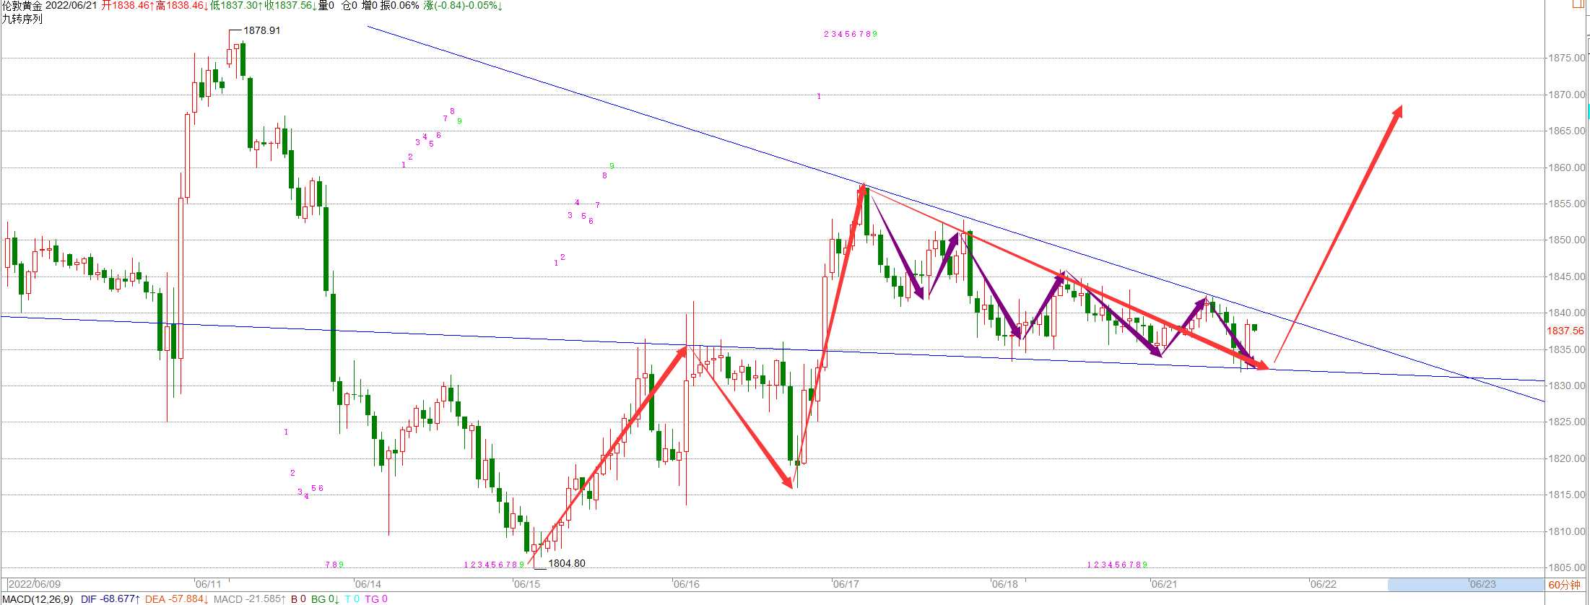Click the 1804.80 low price label

tap(567, 563)
